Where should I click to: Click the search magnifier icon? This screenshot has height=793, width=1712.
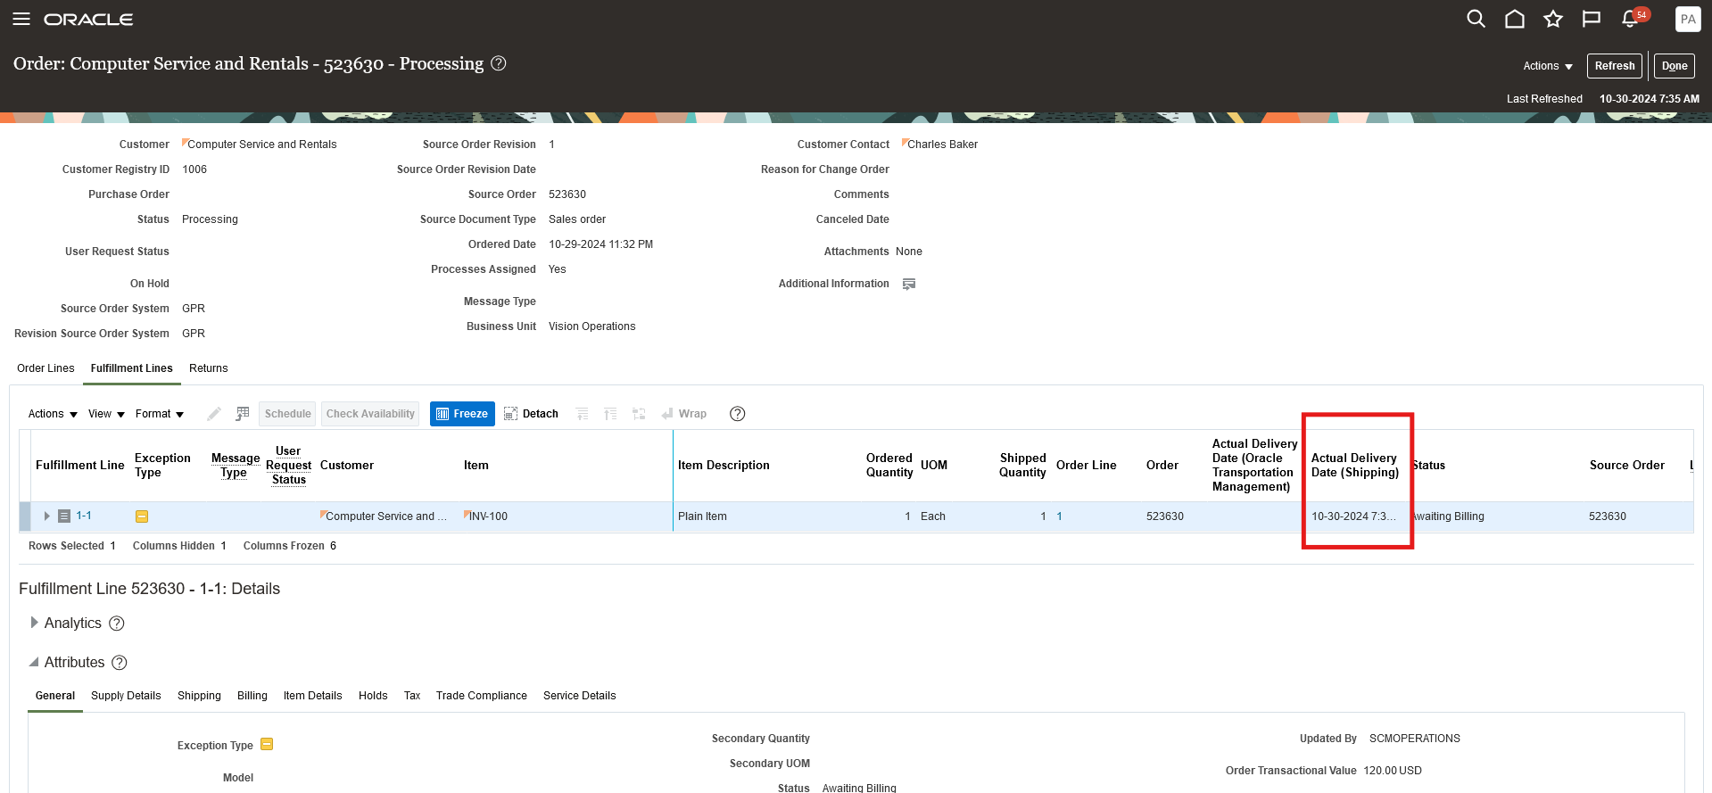pyautogui.click(x=1476, y=19)
